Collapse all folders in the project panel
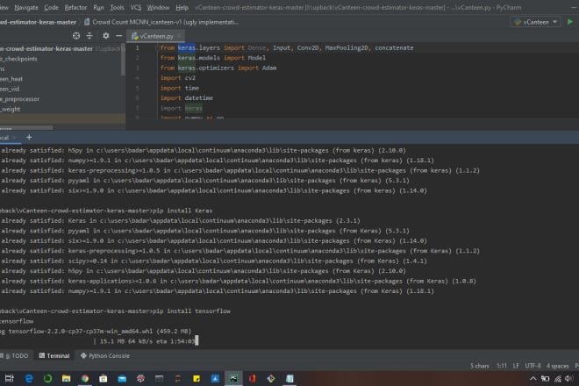The height and width of the screenshot is (386, 579). tap(91, 36)
